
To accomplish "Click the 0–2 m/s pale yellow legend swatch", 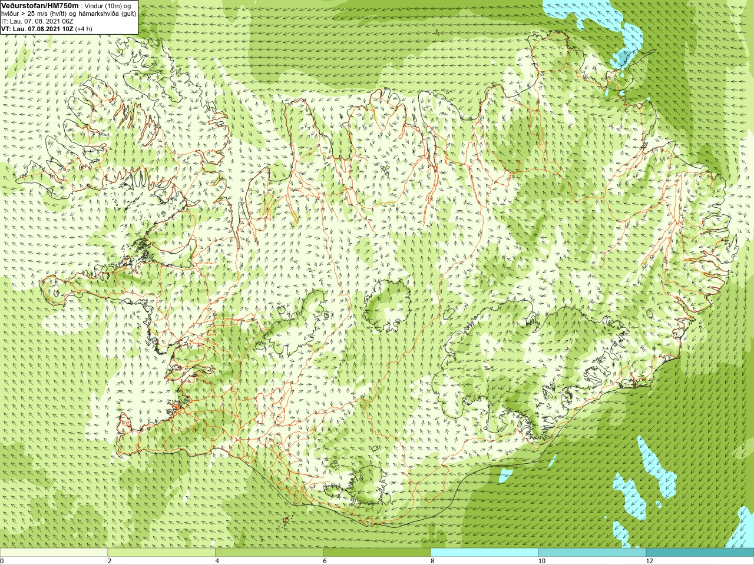I will click(x=54, y=553).
